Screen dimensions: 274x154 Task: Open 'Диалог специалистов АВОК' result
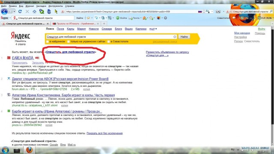60,79
